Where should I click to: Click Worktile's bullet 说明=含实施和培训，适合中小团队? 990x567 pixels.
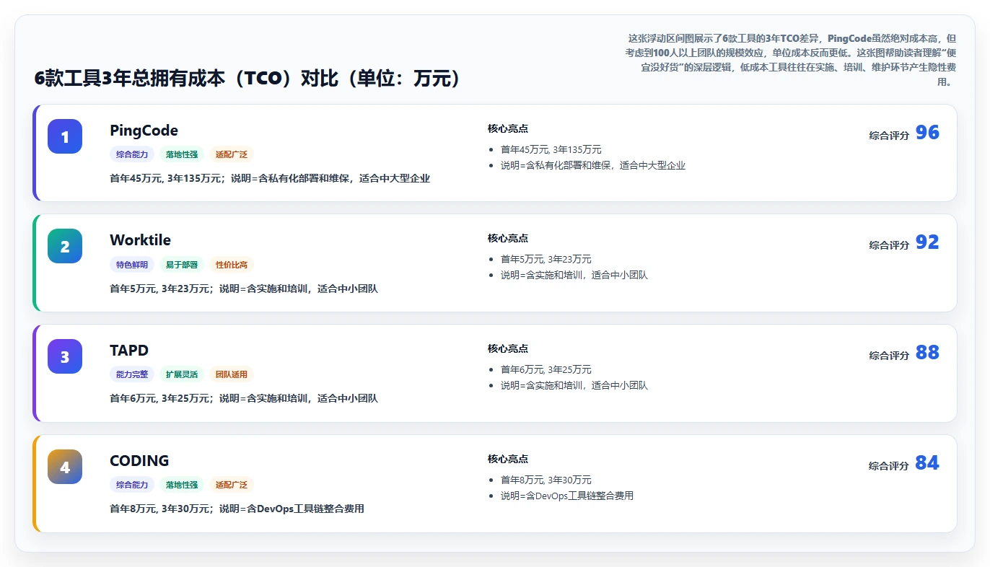(x=574, y=275)
